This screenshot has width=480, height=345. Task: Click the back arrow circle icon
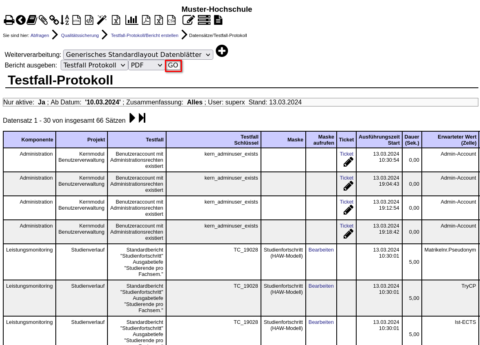coord(21,20)
